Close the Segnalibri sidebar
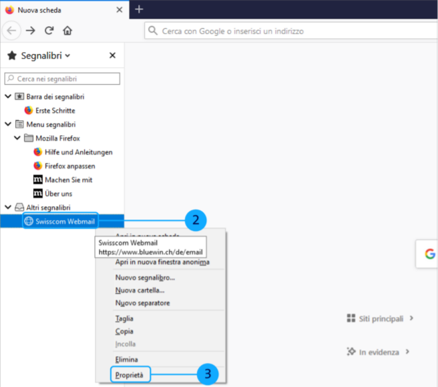This screenshot has height=387, width=438. [112, 55]
